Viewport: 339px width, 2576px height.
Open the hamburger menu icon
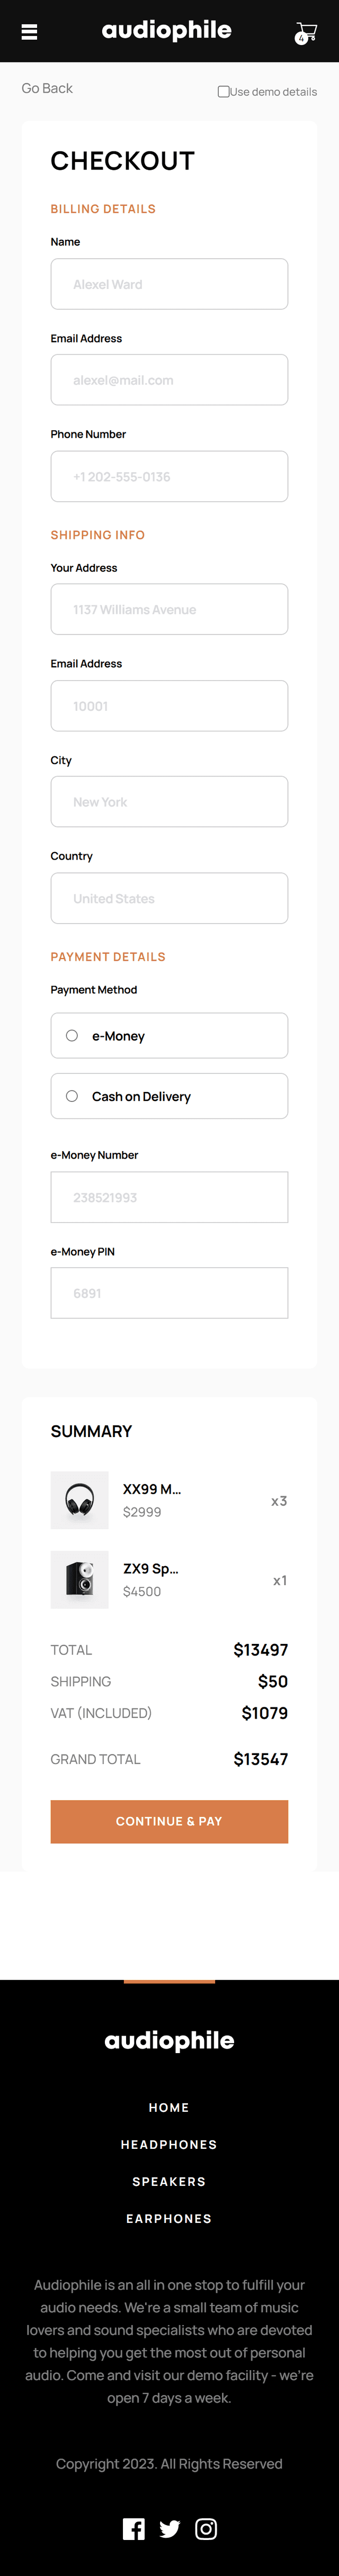click(30, 32)
